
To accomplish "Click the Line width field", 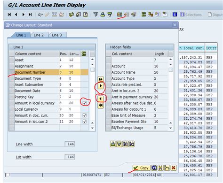I will (70, 144).
